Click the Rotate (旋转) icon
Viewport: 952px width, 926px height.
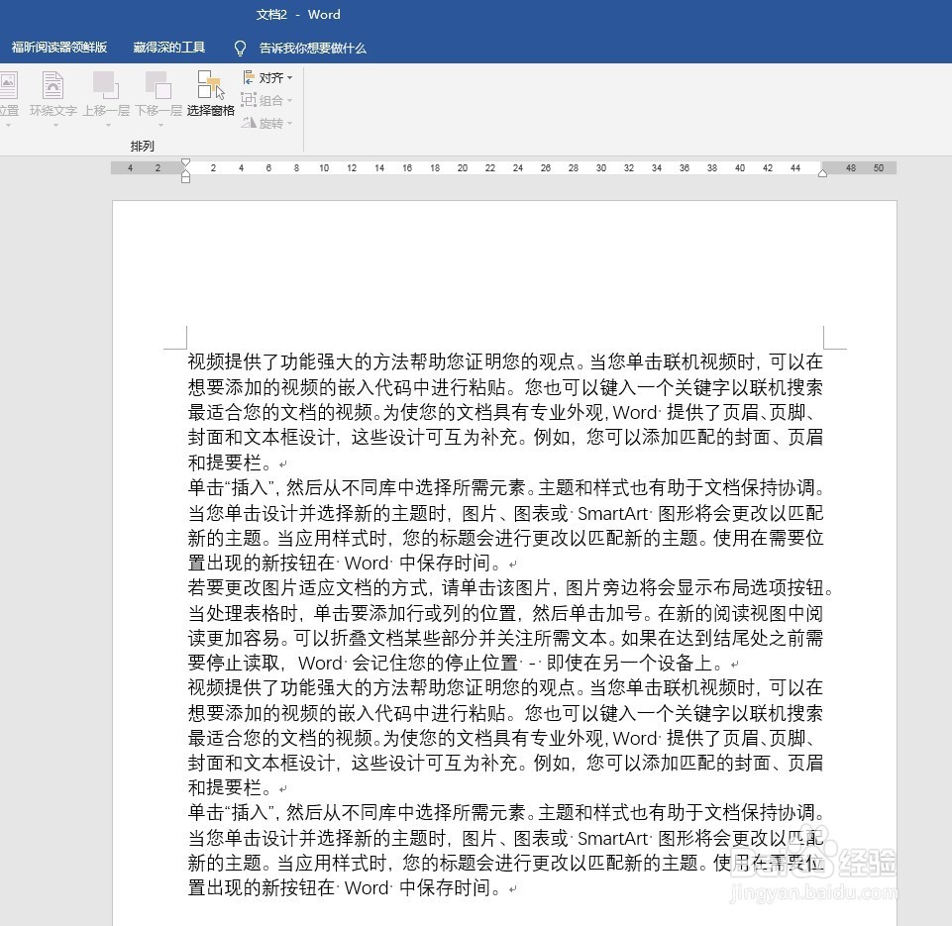click(250, 123)
